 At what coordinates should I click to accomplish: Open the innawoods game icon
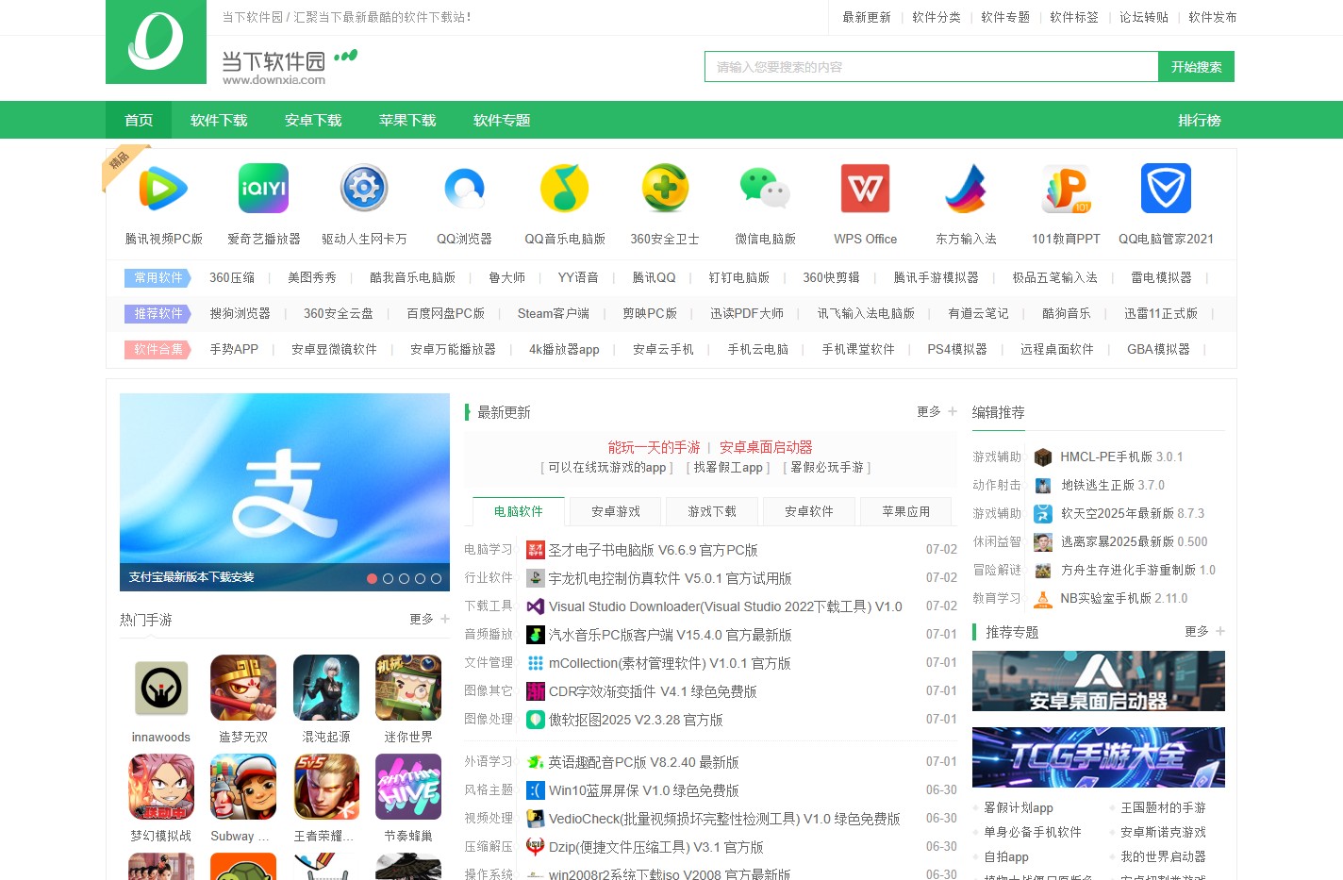[x=161, y=688]
